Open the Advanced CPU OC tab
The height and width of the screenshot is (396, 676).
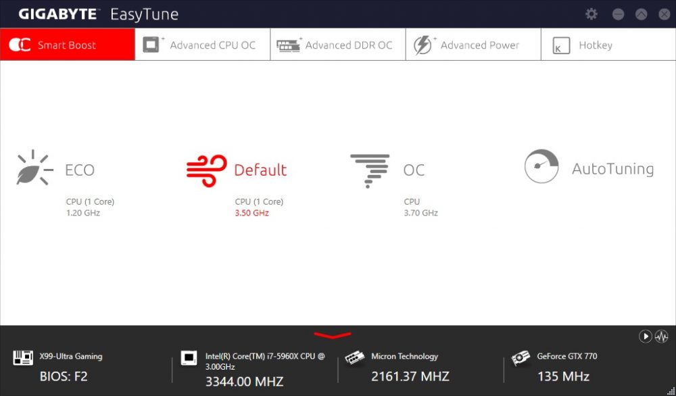pos(203,45)
